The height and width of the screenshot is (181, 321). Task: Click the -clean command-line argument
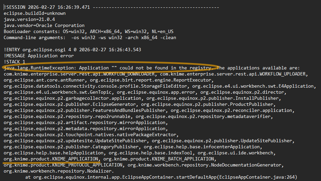[x=168, y=38]
